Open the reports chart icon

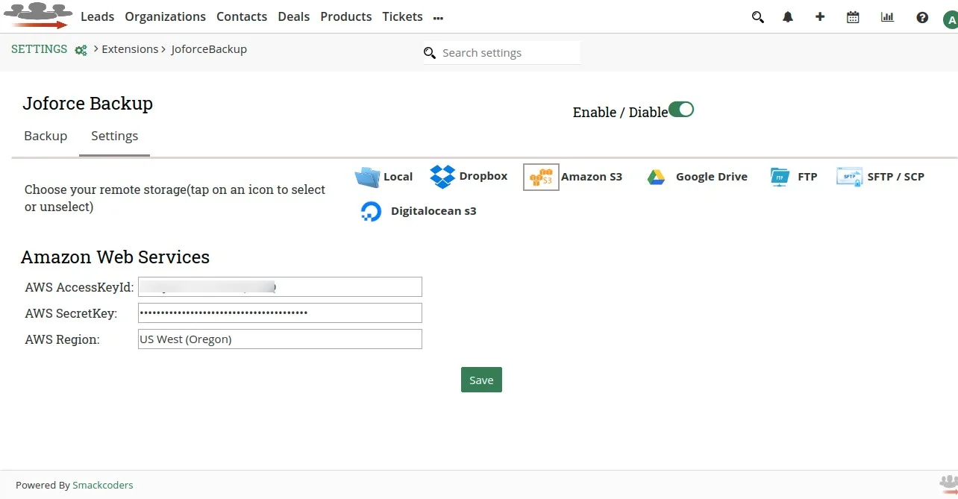(887, 16)
